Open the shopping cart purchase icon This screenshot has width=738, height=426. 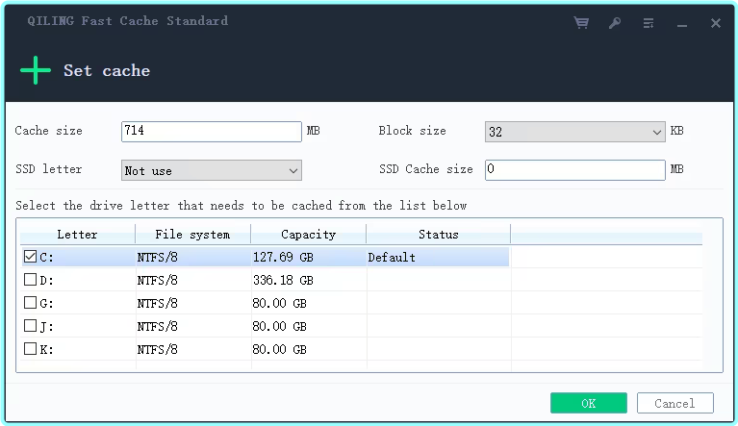pyautogui.click(x=581, y=22)
